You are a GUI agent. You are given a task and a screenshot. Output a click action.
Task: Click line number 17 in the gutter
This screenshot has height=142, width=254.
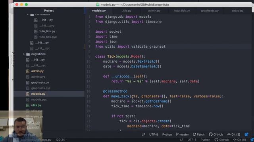pos(89,96)
